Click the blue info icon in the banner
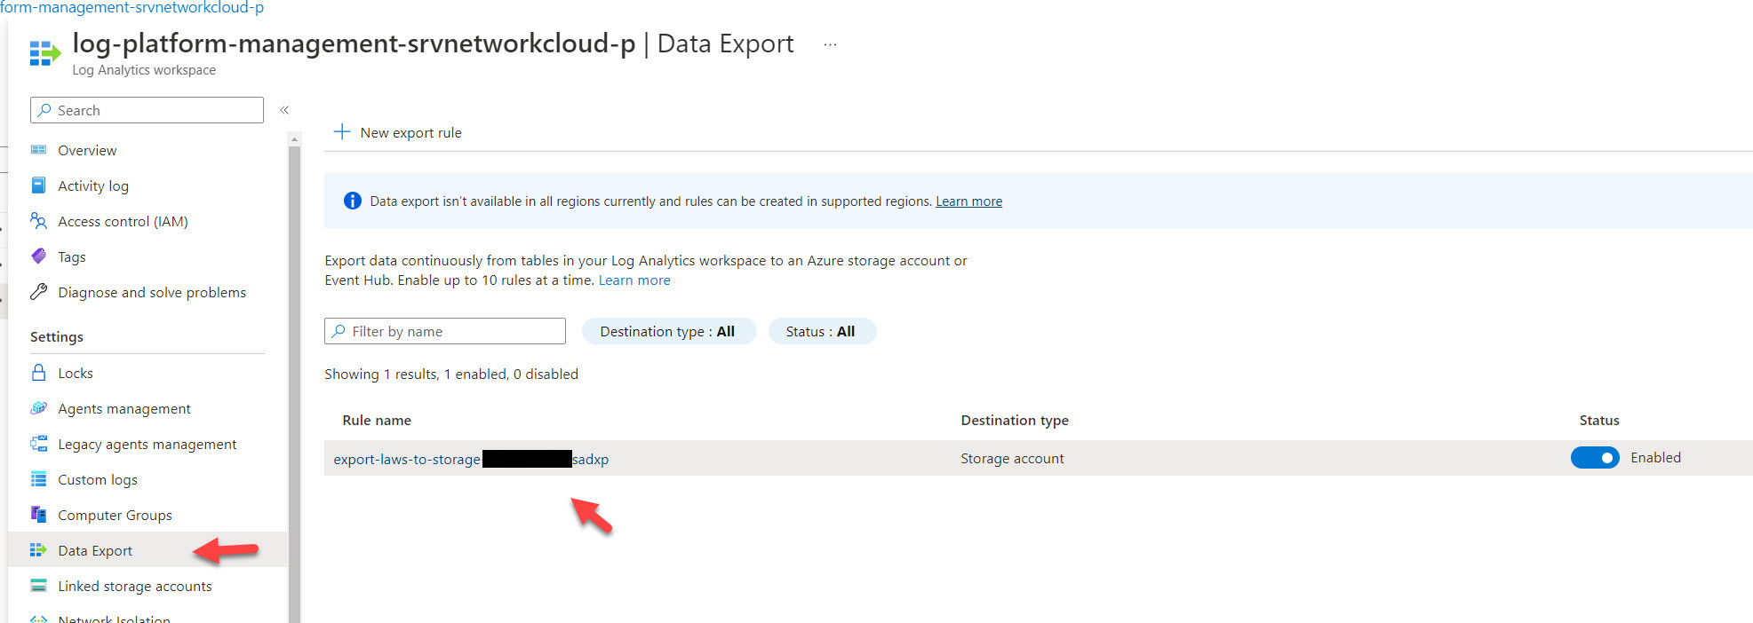 click(x=352, y=201)
